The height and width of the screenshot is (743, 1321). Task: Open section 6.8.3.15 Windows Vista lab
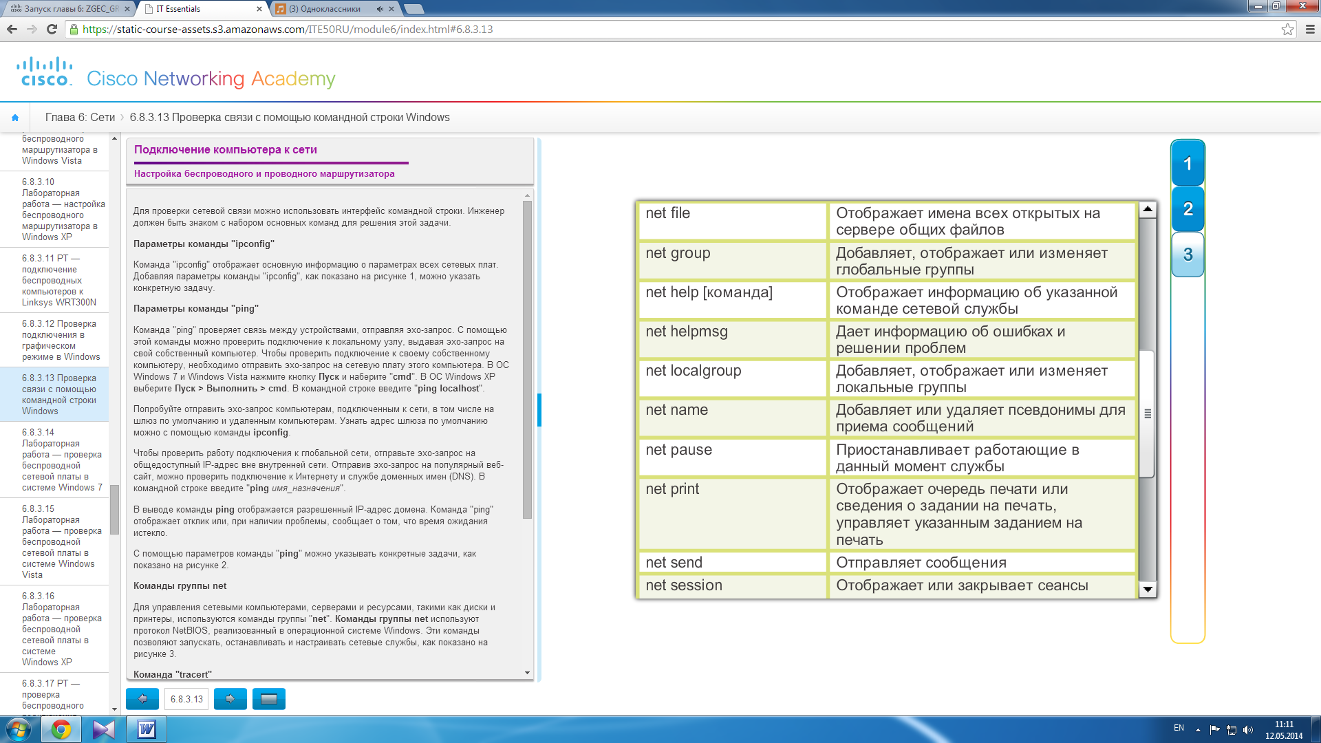point(55,541)
